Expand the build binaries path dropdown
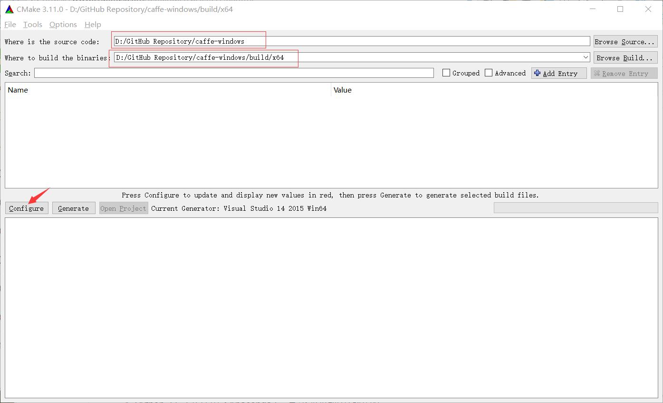Screen dimensions: 663x403 (586, 57)
